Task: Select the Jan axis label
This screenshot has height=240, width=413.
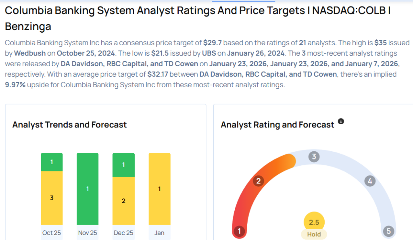Action: [159, 233]
